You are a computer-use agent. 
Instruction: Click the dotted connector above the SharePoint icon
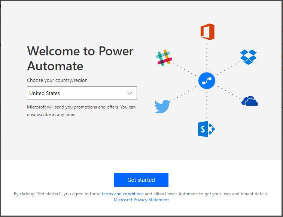[207, 105]
